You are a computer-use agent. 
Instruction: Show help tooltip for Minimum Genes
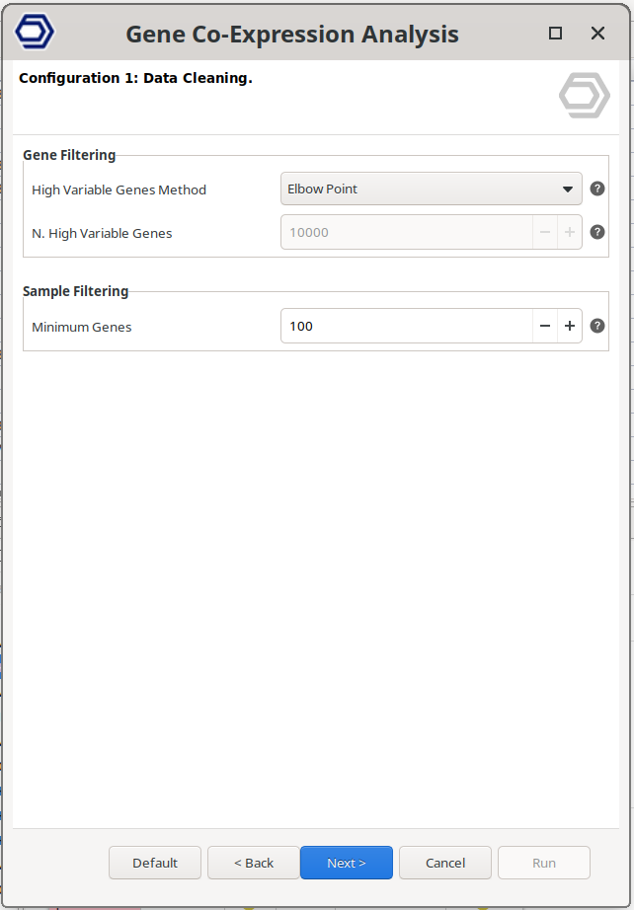[x=596, y=326]
